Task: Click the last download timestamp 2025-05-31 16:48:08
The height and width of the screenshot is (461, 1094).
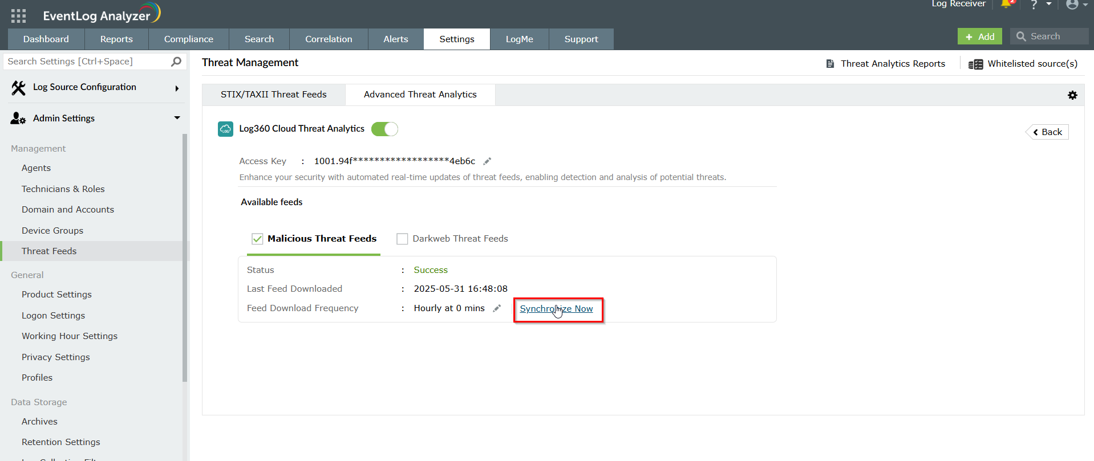Action: pos(461,289)
